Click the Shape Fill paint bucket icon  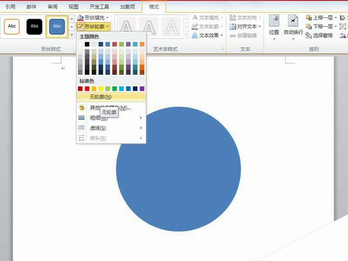pos(80,17)
